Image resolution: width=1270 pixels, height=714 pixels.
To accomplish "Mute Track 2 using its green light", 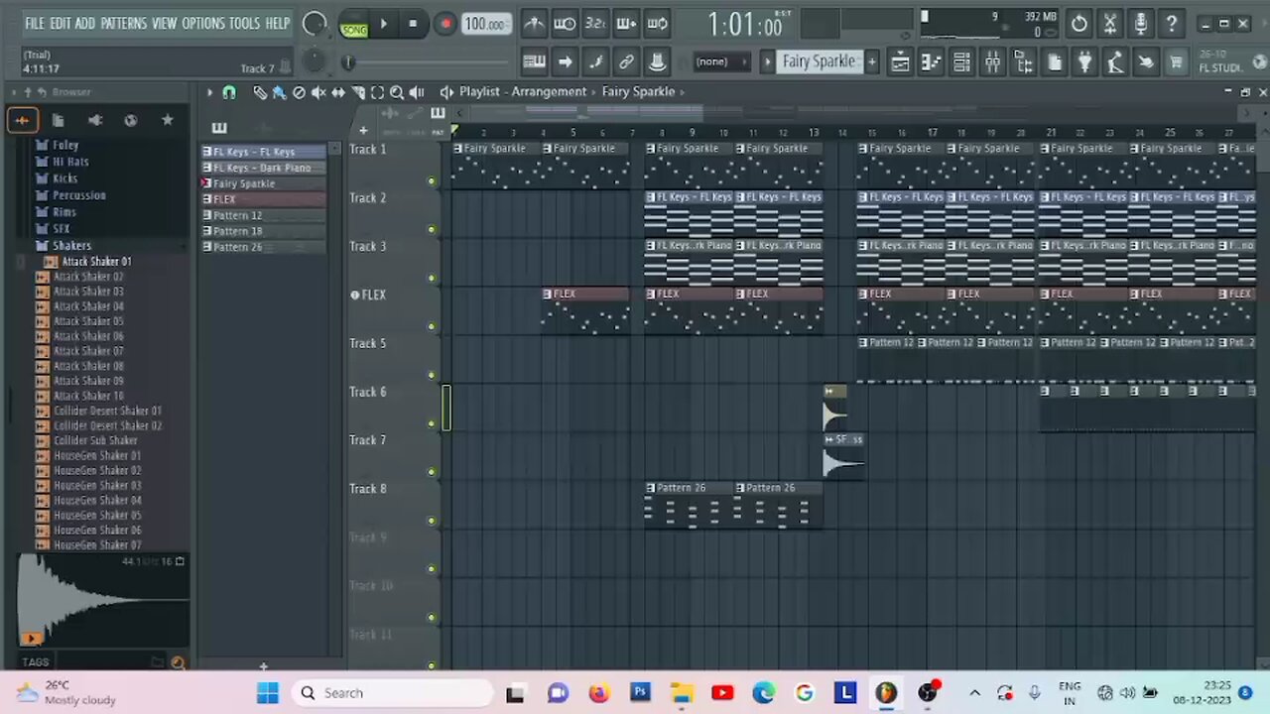I will (x=432, y=230).
